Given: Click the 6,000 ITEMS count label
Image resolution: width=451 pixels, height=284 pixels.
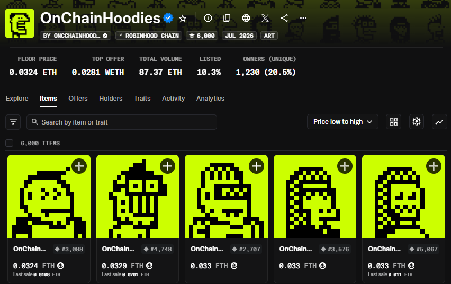Looking at the screenshot, I should (40, 143).
